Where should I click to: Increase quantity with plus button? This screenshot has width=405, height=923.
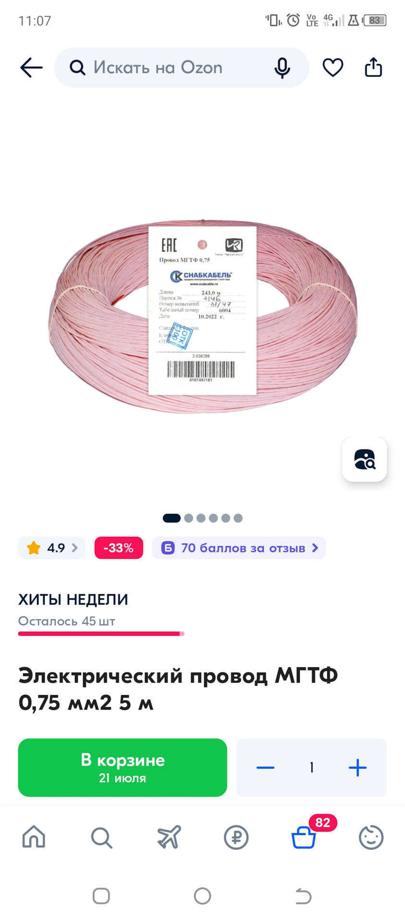pos(357,768)
